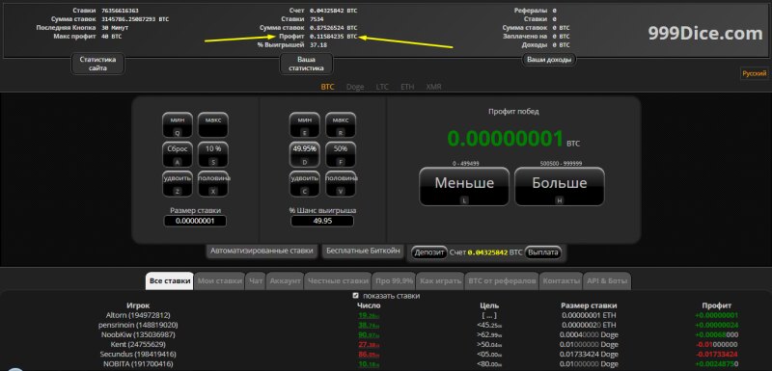
Task: Select the LTC currency
Action: click(x=382, y=87)
